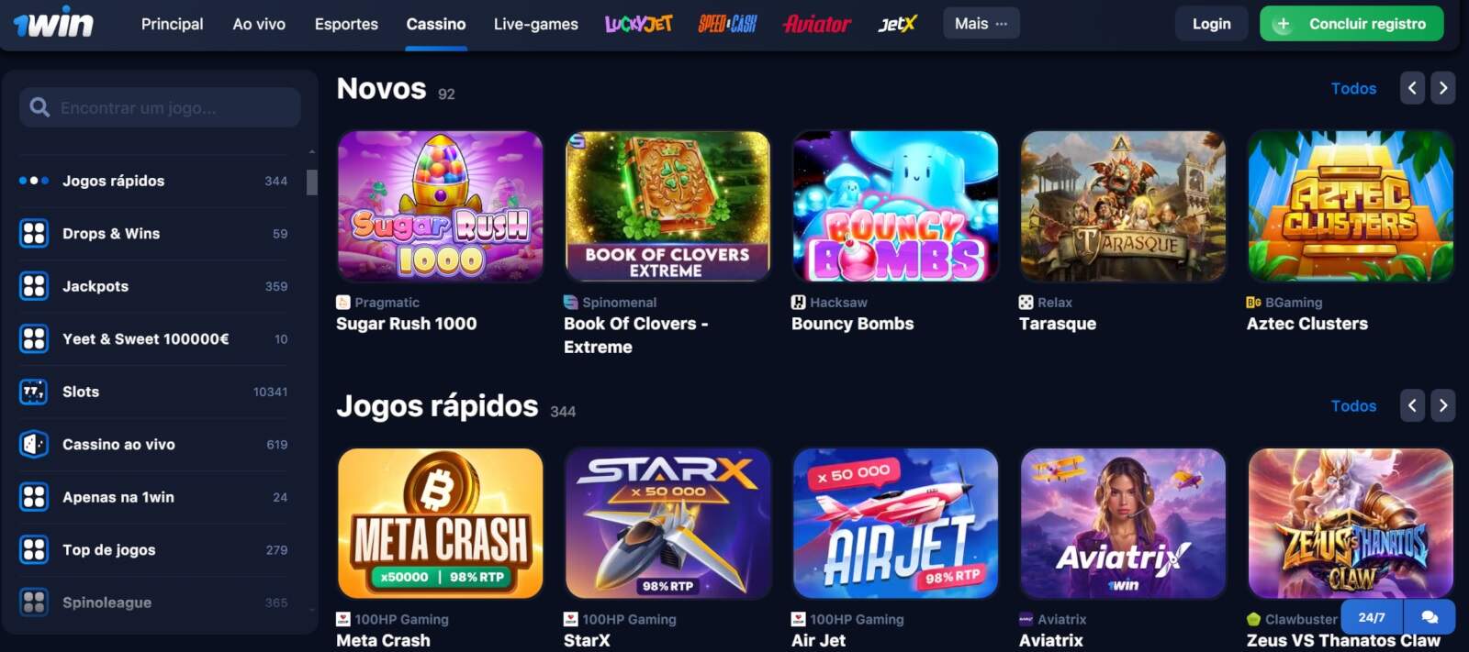Viewport: 1469px width, 652px height.
Task: Open the live chat support icon
Action: coord(1429,617)
